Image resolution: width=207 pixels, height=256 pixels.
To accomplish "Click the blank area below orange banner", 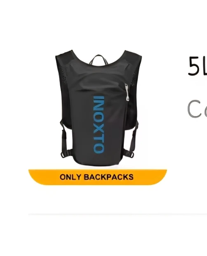I will (98, 198).
